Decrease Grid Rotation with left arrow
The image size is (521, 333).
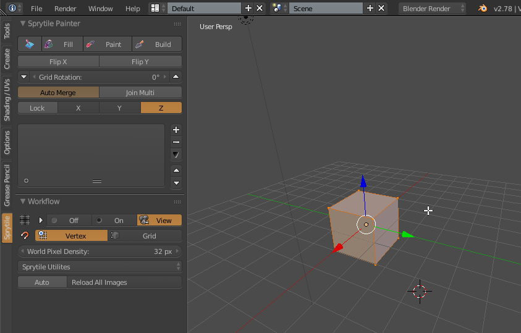34,77
